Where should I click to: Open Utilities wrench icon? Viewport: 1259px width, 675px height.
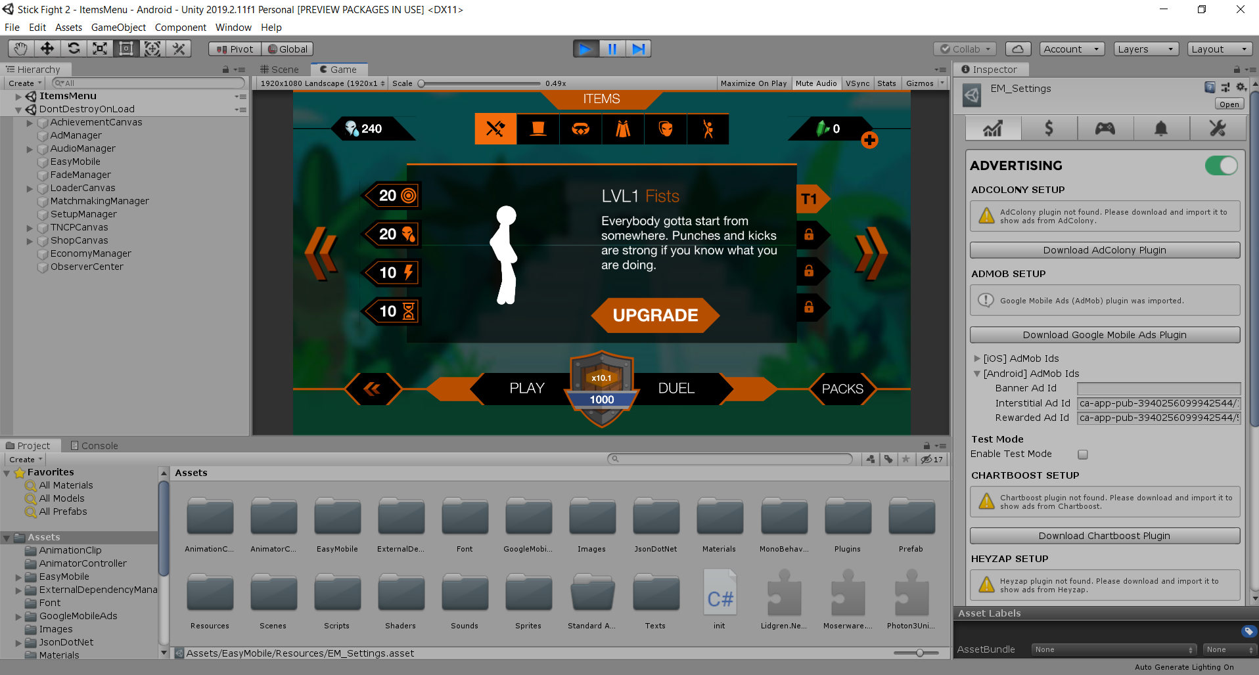(1218, 128)
